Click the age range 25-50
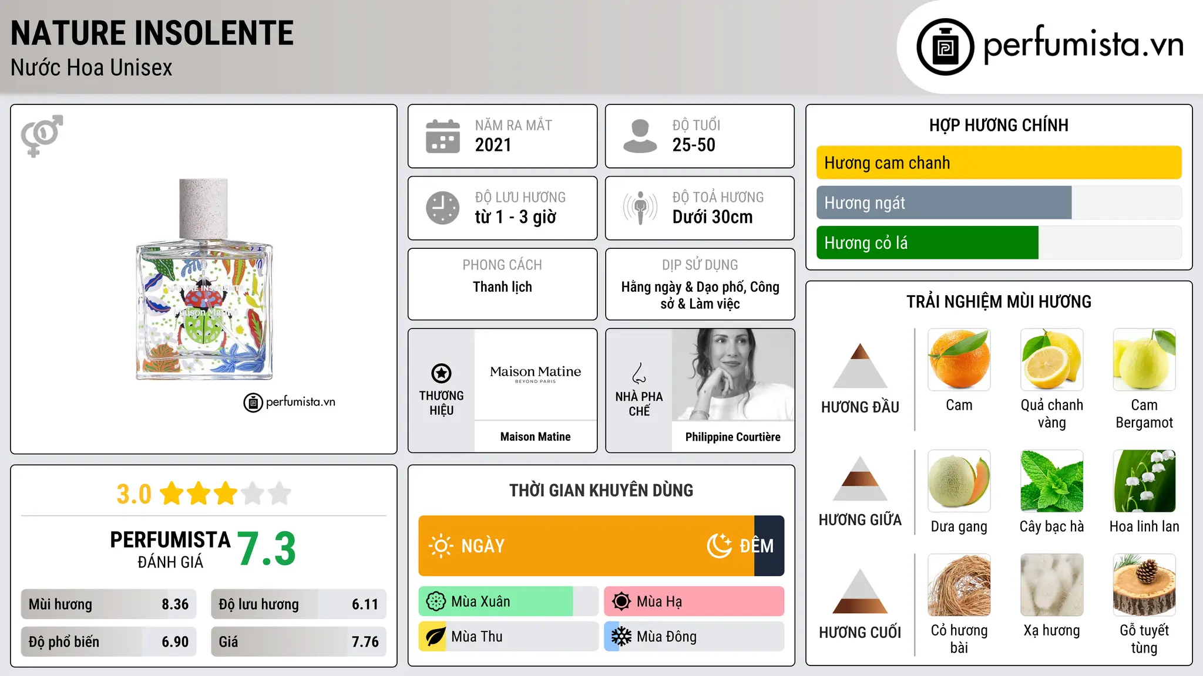 point(694,145)
